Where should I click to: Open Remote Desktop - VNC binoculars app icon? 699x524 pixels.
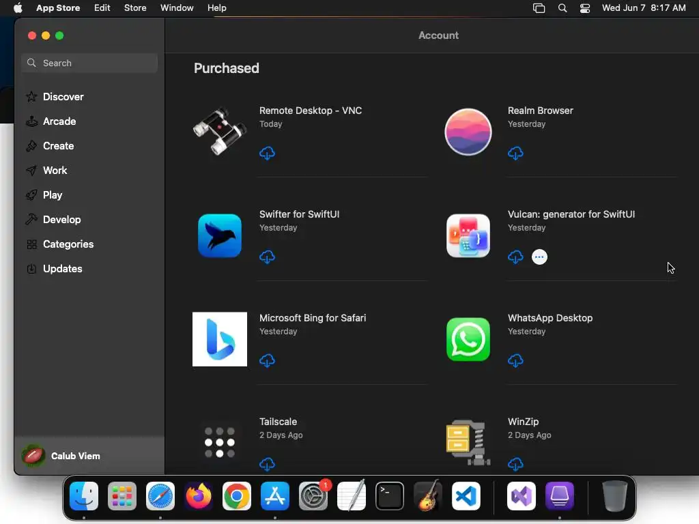[220, 132]
